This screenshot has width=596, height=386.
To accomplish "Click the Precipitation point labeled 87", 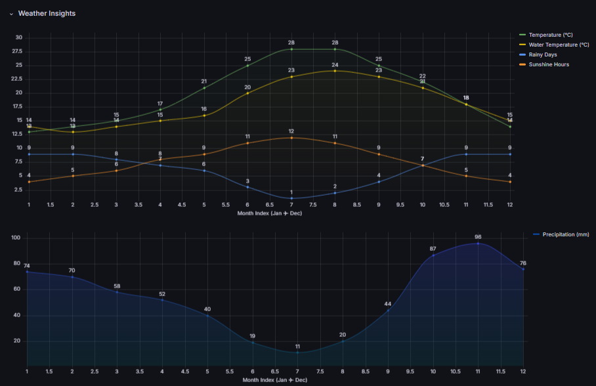I will tap(433, 255).
